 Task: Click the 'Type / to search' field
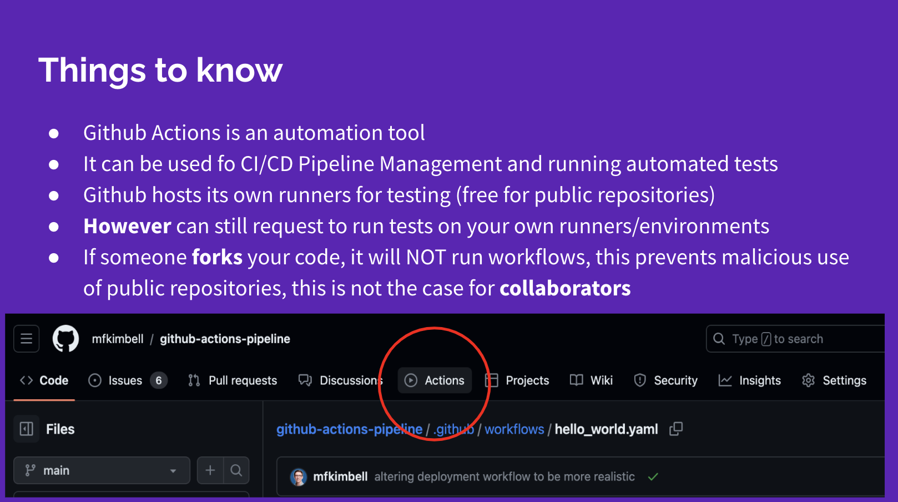[x=795, y=339]
